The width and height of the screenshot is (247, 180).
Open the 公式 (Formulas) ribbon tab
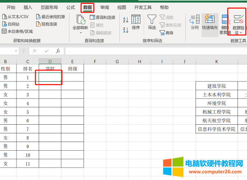(x=70, y=7)
